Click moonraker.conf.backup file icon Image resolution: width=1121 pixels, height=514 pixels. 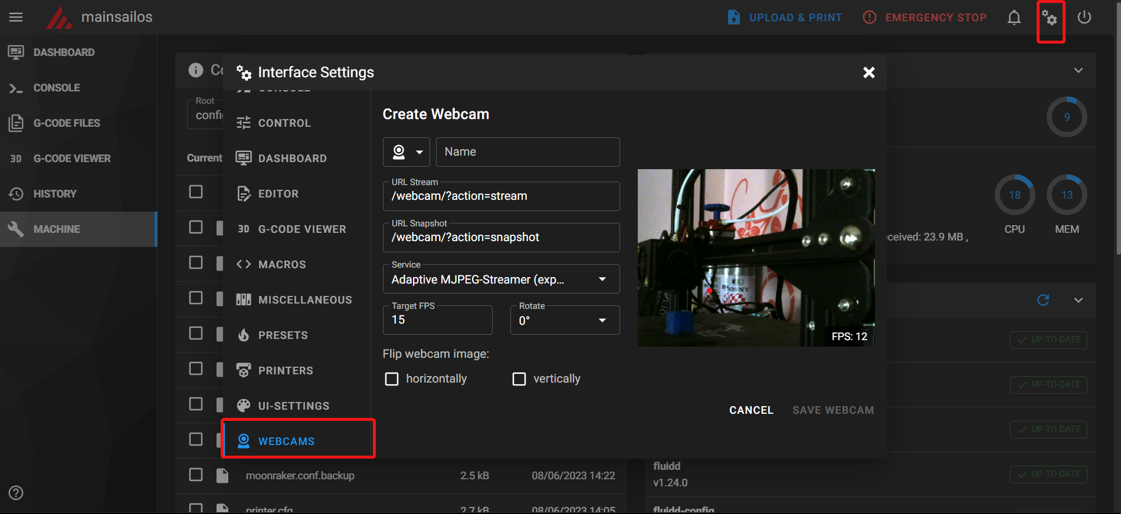(x=222, y=475)
